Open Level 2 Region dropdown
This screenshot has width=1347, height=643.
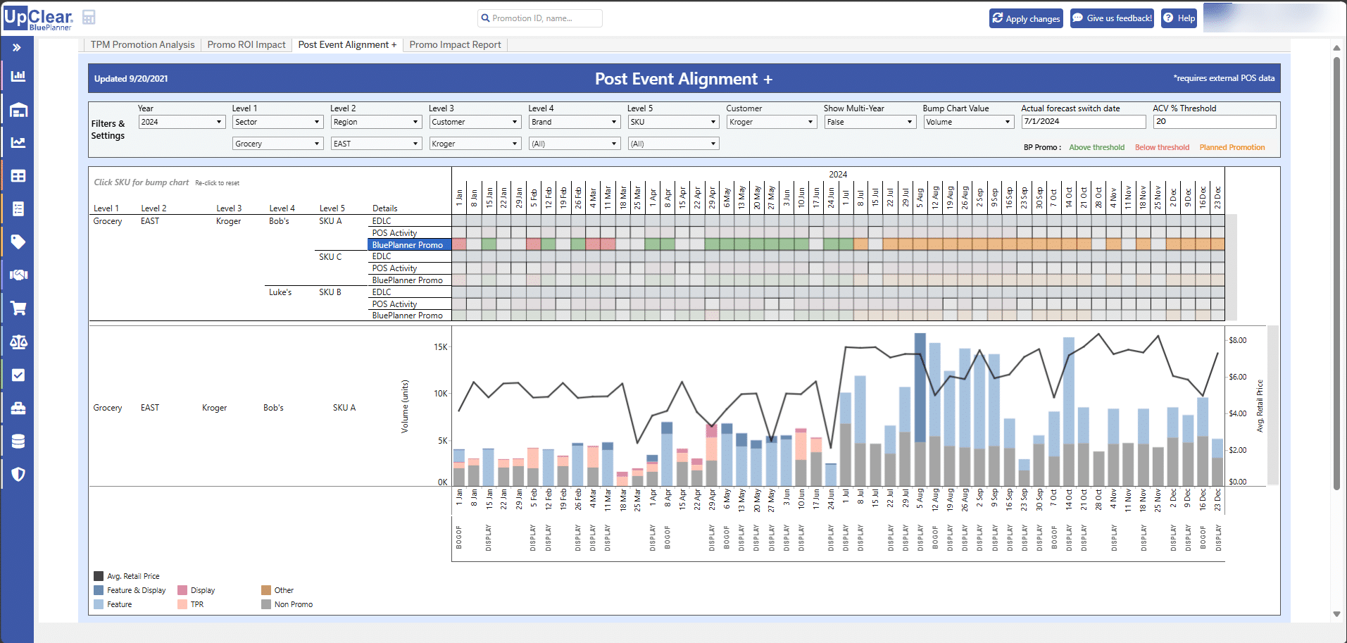[x=376, y=122]
